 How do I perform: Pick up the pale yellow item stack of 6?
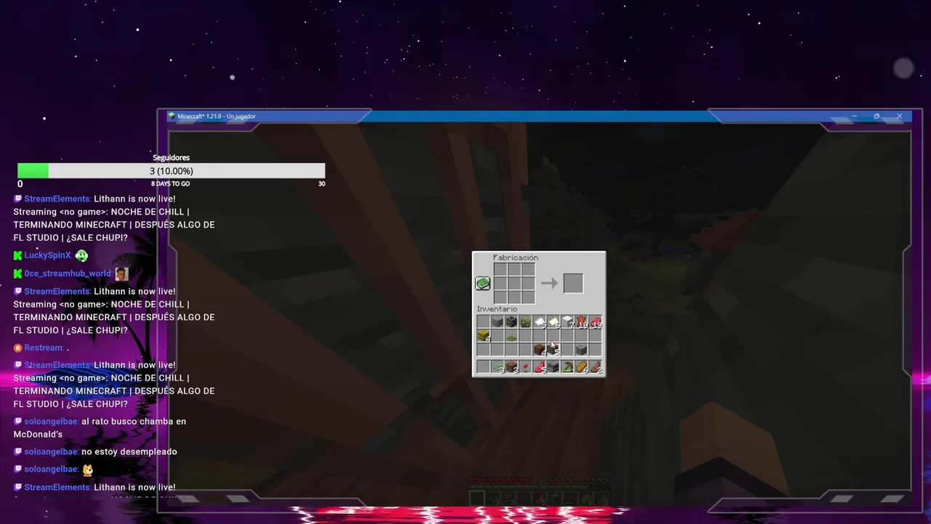coord(554,321)
